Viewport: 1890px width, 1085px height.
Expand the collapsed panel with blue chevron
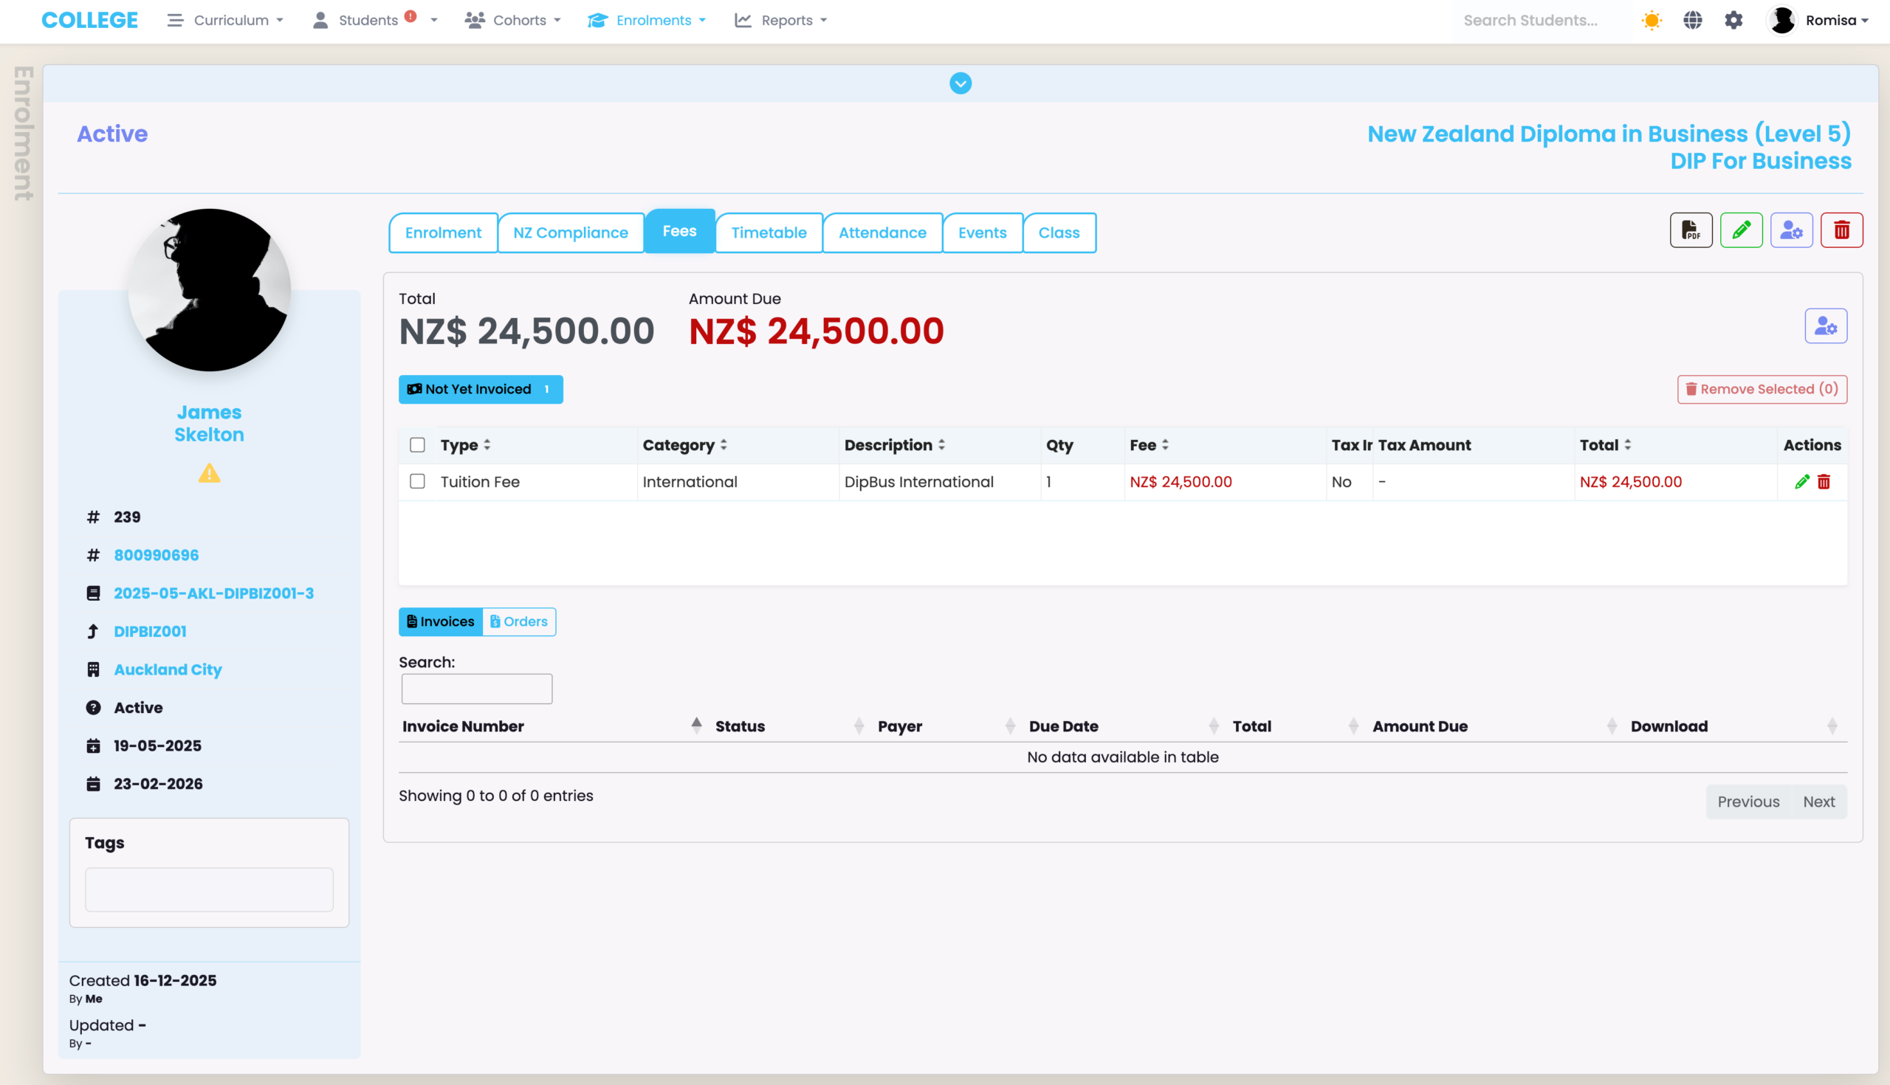pyautogui.click(x=960, y=83)
